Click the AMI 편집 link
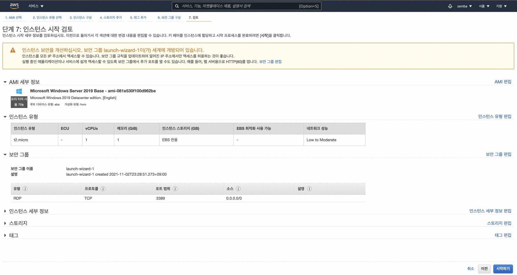 503,82
